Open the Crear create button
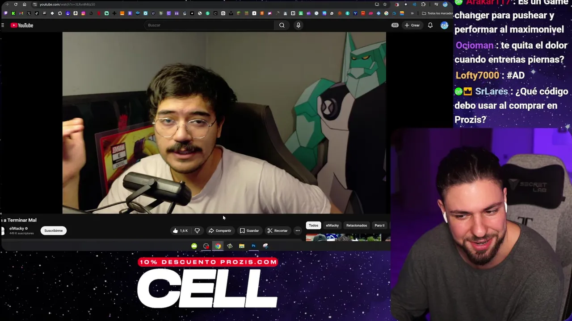 coord(412,25)
